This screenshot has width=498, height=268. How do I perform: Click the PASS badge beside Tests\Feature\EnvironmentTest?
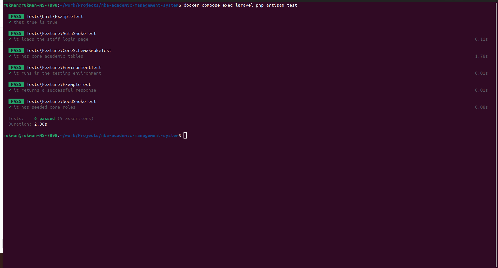[x=16, y=67]
